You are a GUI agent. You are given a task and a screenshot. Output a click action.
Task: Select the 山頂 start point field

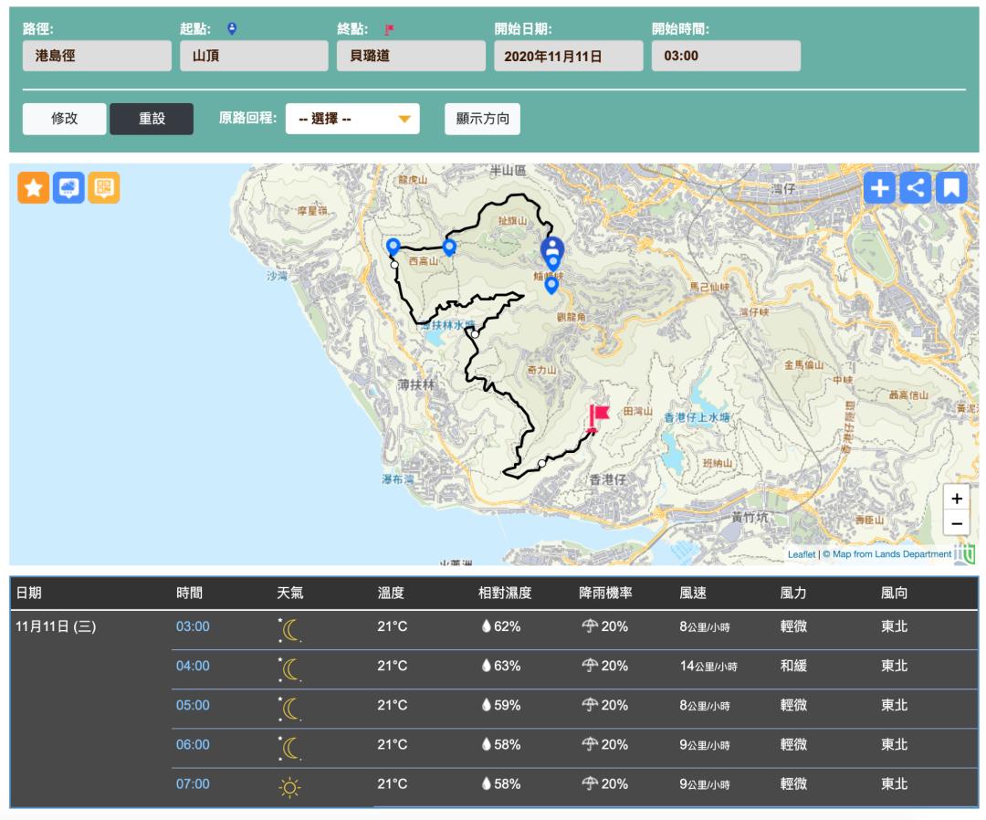(254, 56)
